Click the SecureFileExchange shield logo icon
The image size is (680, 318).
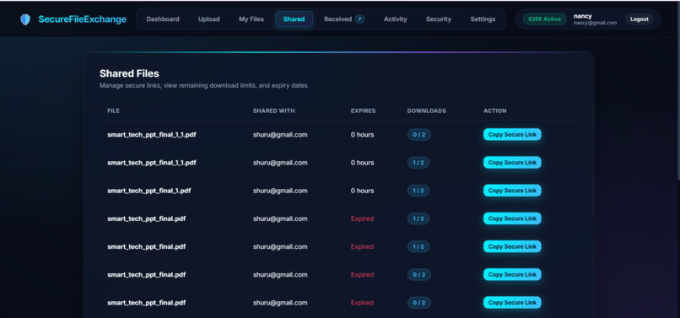25,19
